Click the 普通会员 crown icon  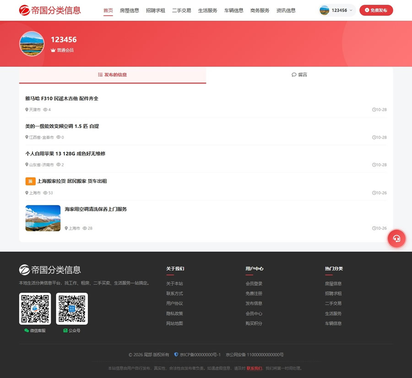[x=53, y=50]
